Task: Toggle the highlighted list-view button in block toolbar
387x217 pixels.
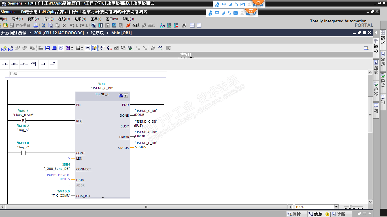Action: pos(88,48)
